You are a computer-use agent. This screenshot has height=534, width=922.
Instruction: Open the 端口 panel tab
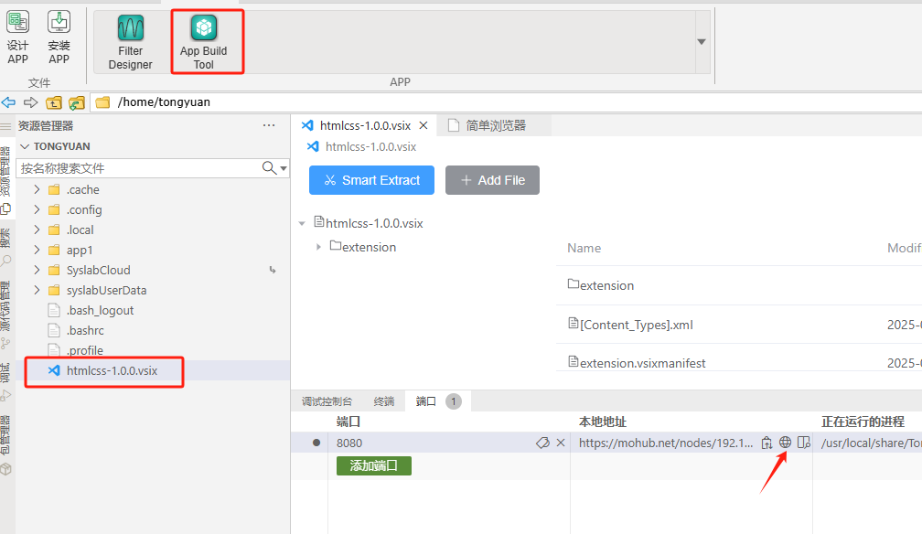tap(437, 401)
